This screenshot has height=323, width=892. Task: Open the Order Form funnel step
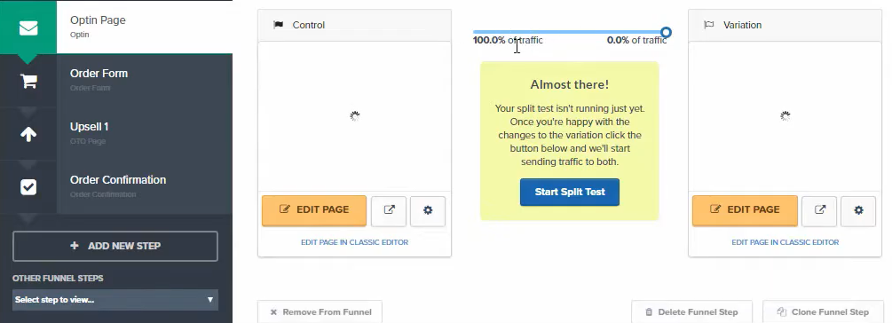click(116, 80)
